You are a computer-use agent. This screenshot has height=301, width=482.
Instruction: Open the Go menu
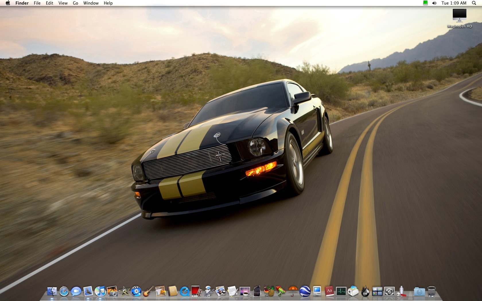tap(75, 3)
